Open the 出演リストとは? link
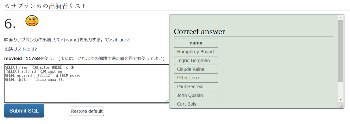350x124 pixels. [21, 49]
